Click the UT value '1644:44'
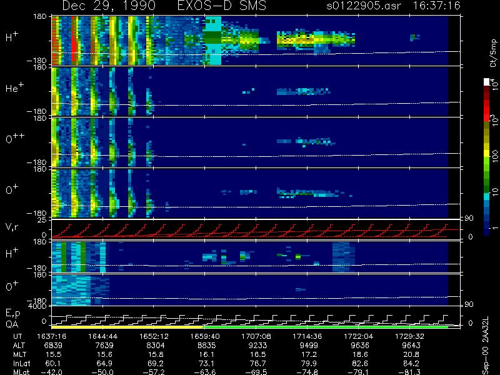Screen dimensions: 500x375 tap(102, 336)
